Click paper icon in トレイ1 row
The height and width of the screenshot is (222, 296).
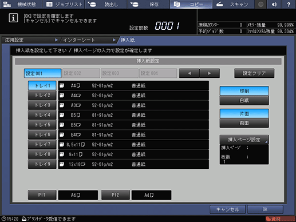[x=62, y=86]
